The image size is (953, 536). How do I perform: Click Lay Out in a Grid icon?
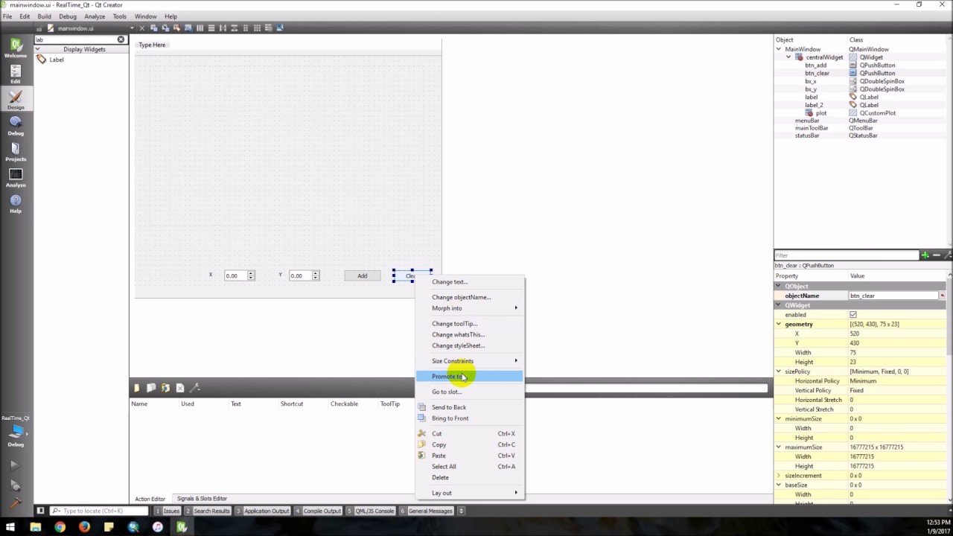pyautogui.click(x=257, y=28)
